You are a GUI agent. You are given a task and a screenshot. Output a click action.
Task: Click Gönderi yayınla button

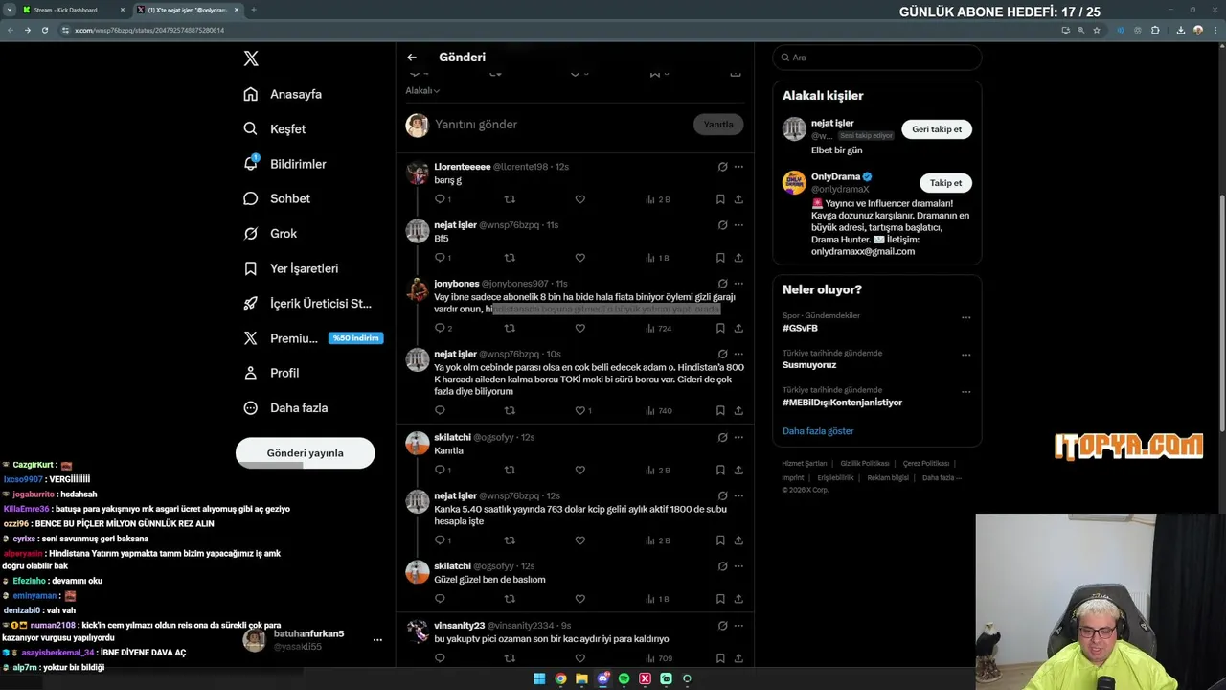305,452
